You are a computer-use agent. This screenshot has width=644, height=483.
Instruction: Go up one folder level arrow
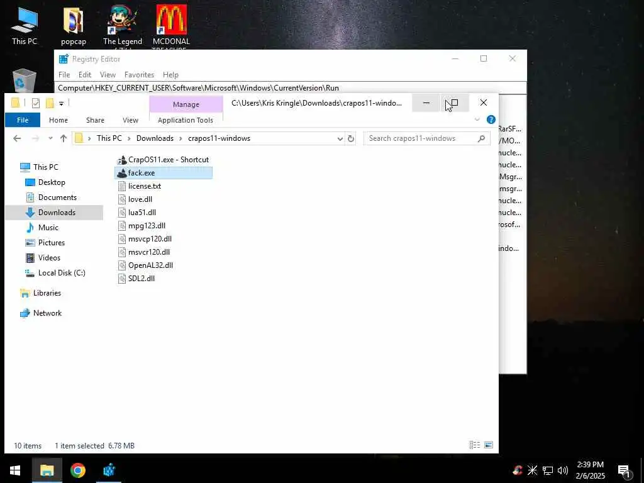pyautogui.click(x=64, y=138)
